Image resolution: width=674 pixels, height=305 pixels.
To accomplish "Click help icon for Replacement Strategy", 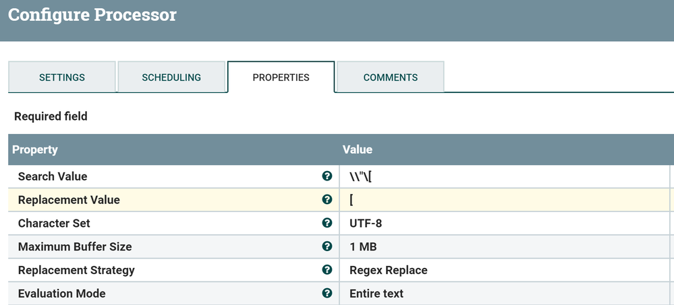I will tap(327, 270).
